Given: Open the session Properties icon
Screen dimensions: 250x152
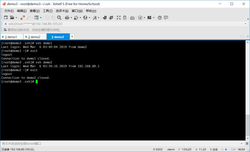Looking at the screenshot, I should [x=37, y=18].
